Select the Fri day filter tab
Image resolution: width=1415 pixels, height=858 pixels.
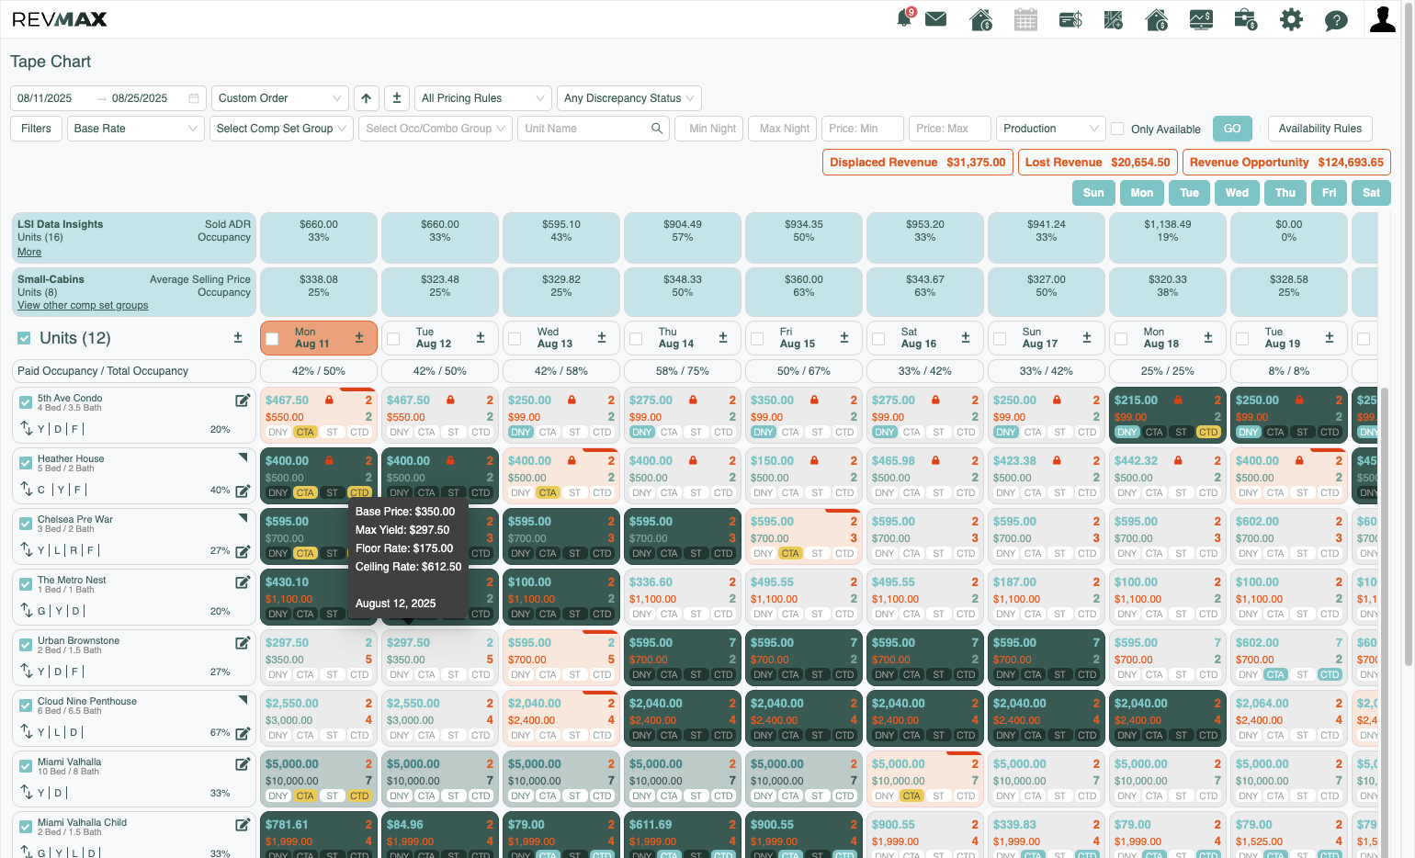[1329, 193]
